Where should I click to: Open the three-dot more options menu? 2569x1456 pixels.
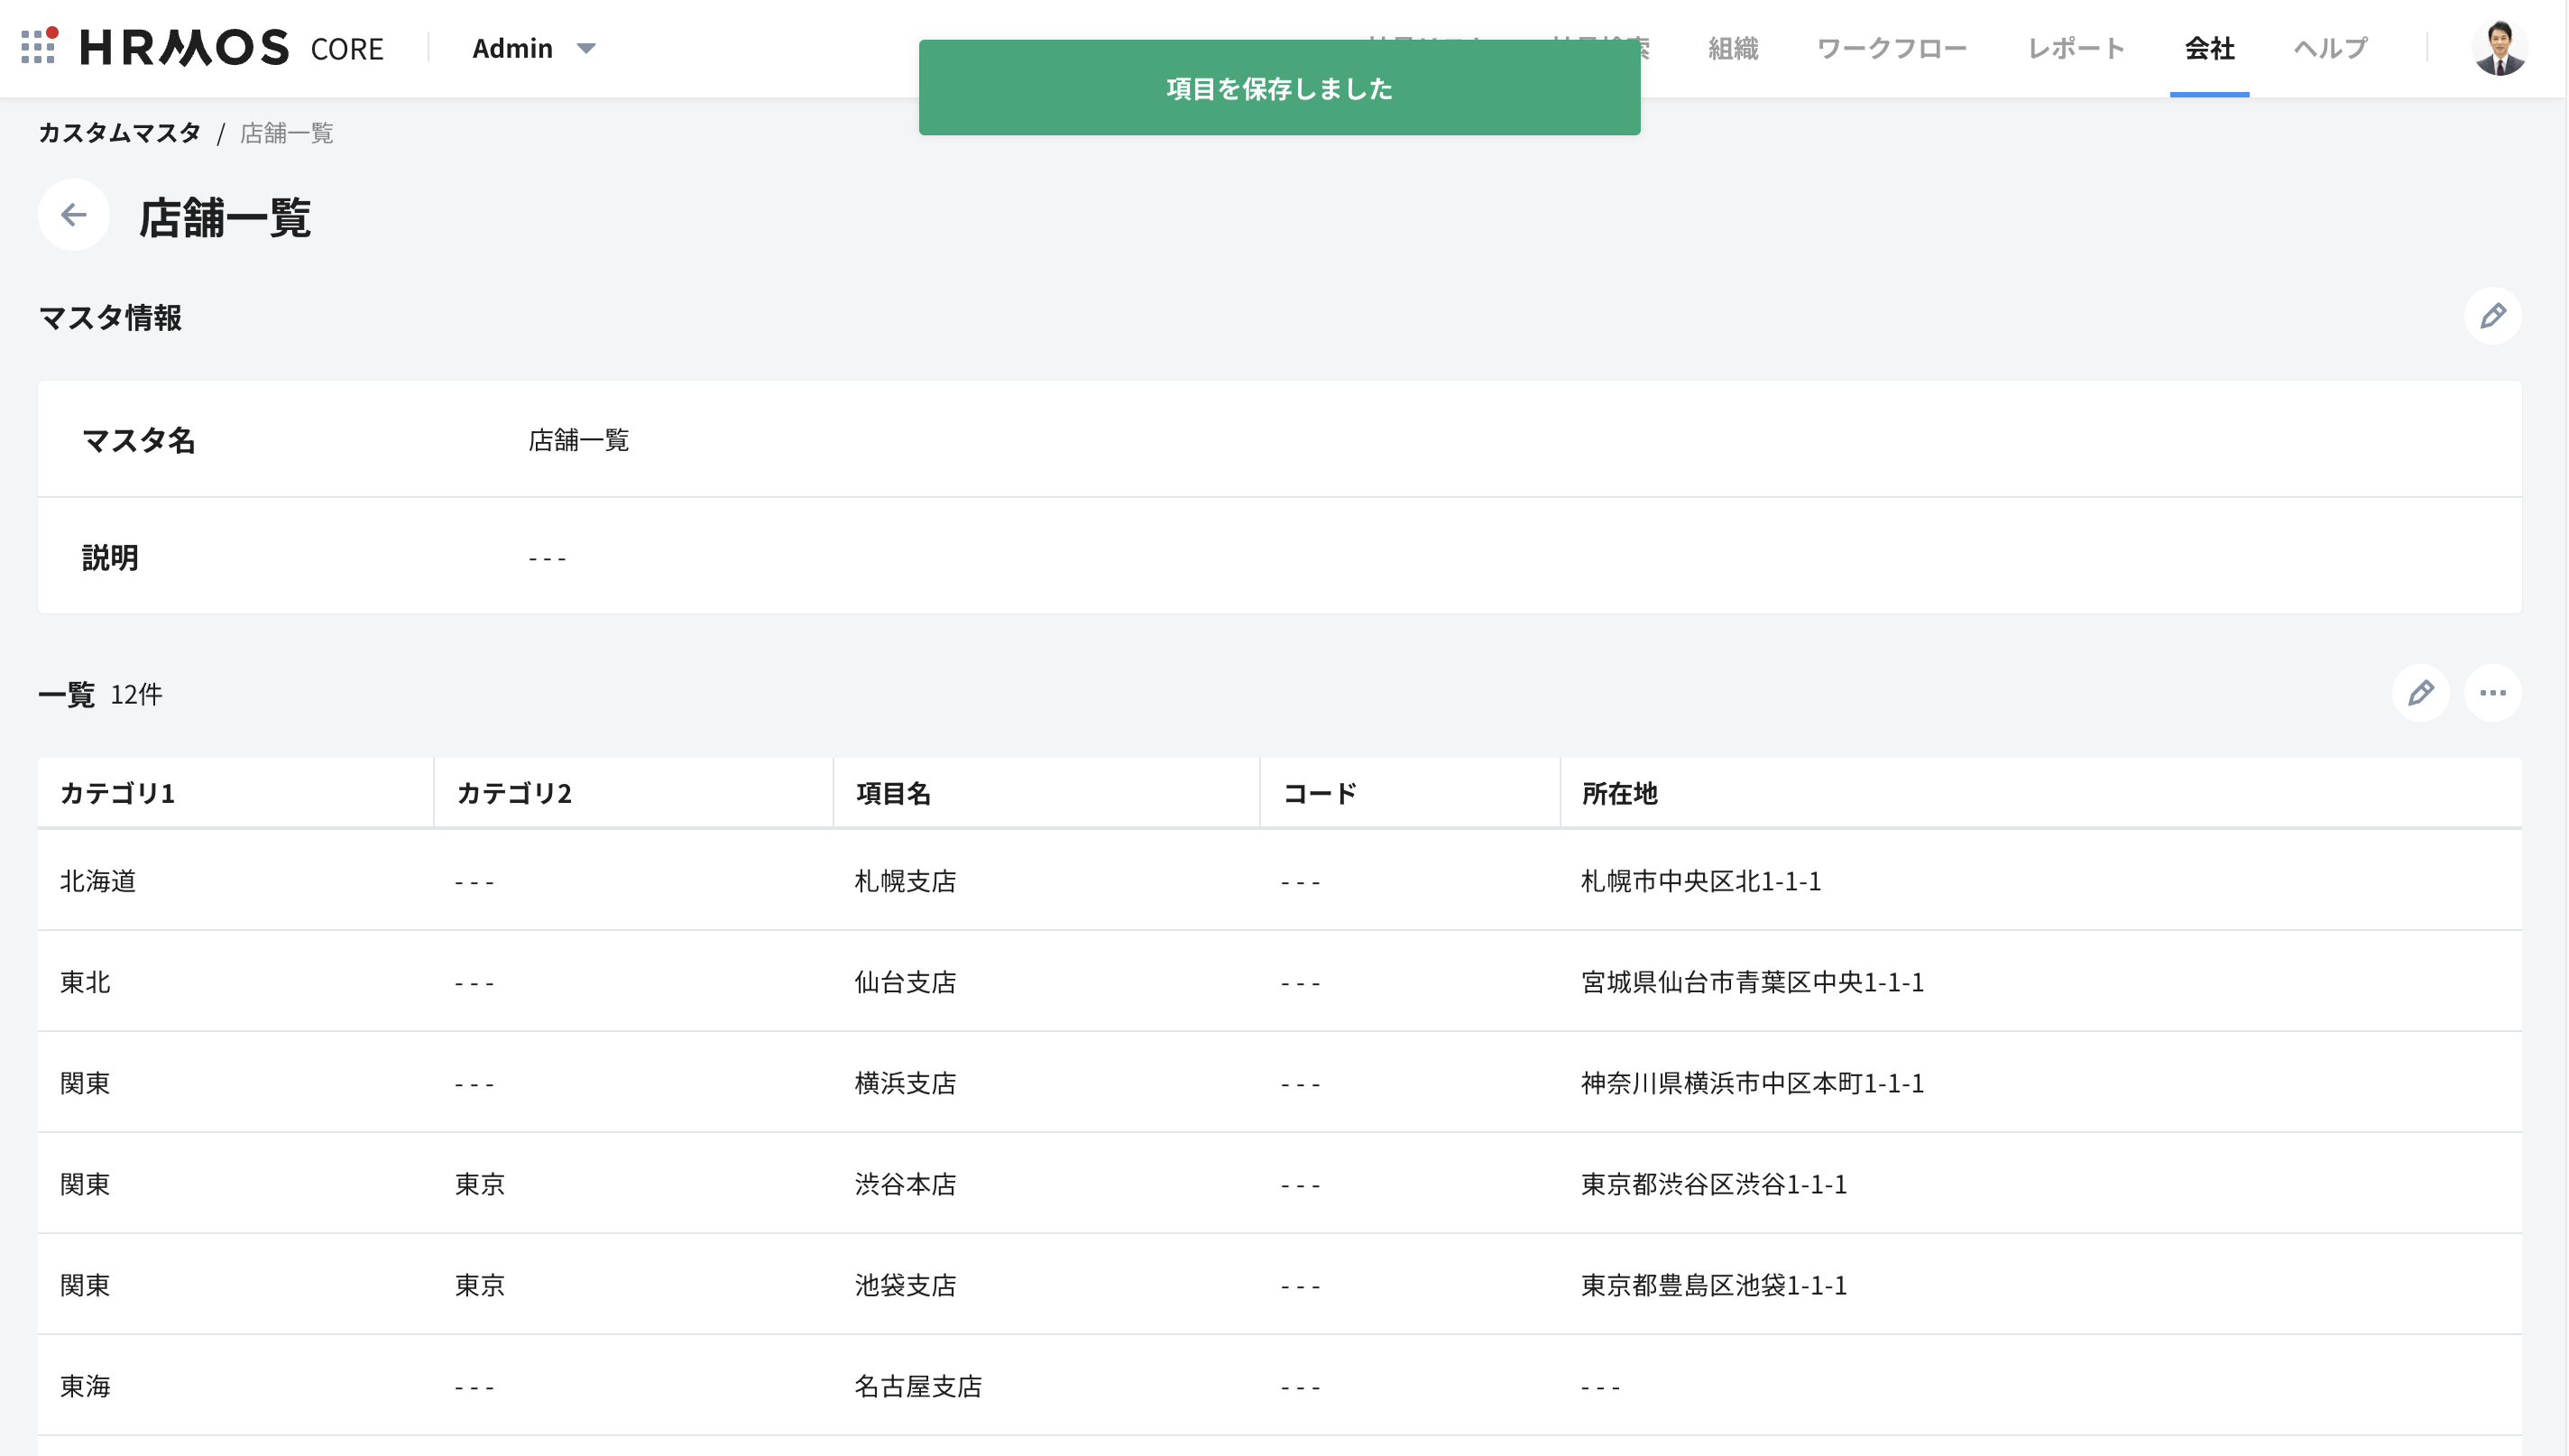point(2492,693)
